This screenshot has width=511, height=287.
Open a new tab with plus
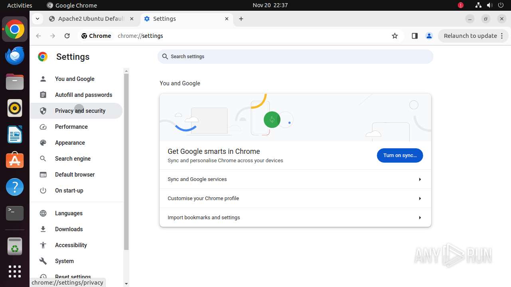pos(241,19)
